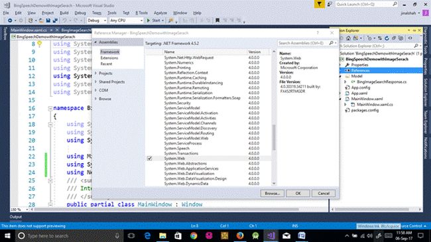Click the Save All toolbar icon
Viewport: 431px width, 242px height.
pos(55,21)
